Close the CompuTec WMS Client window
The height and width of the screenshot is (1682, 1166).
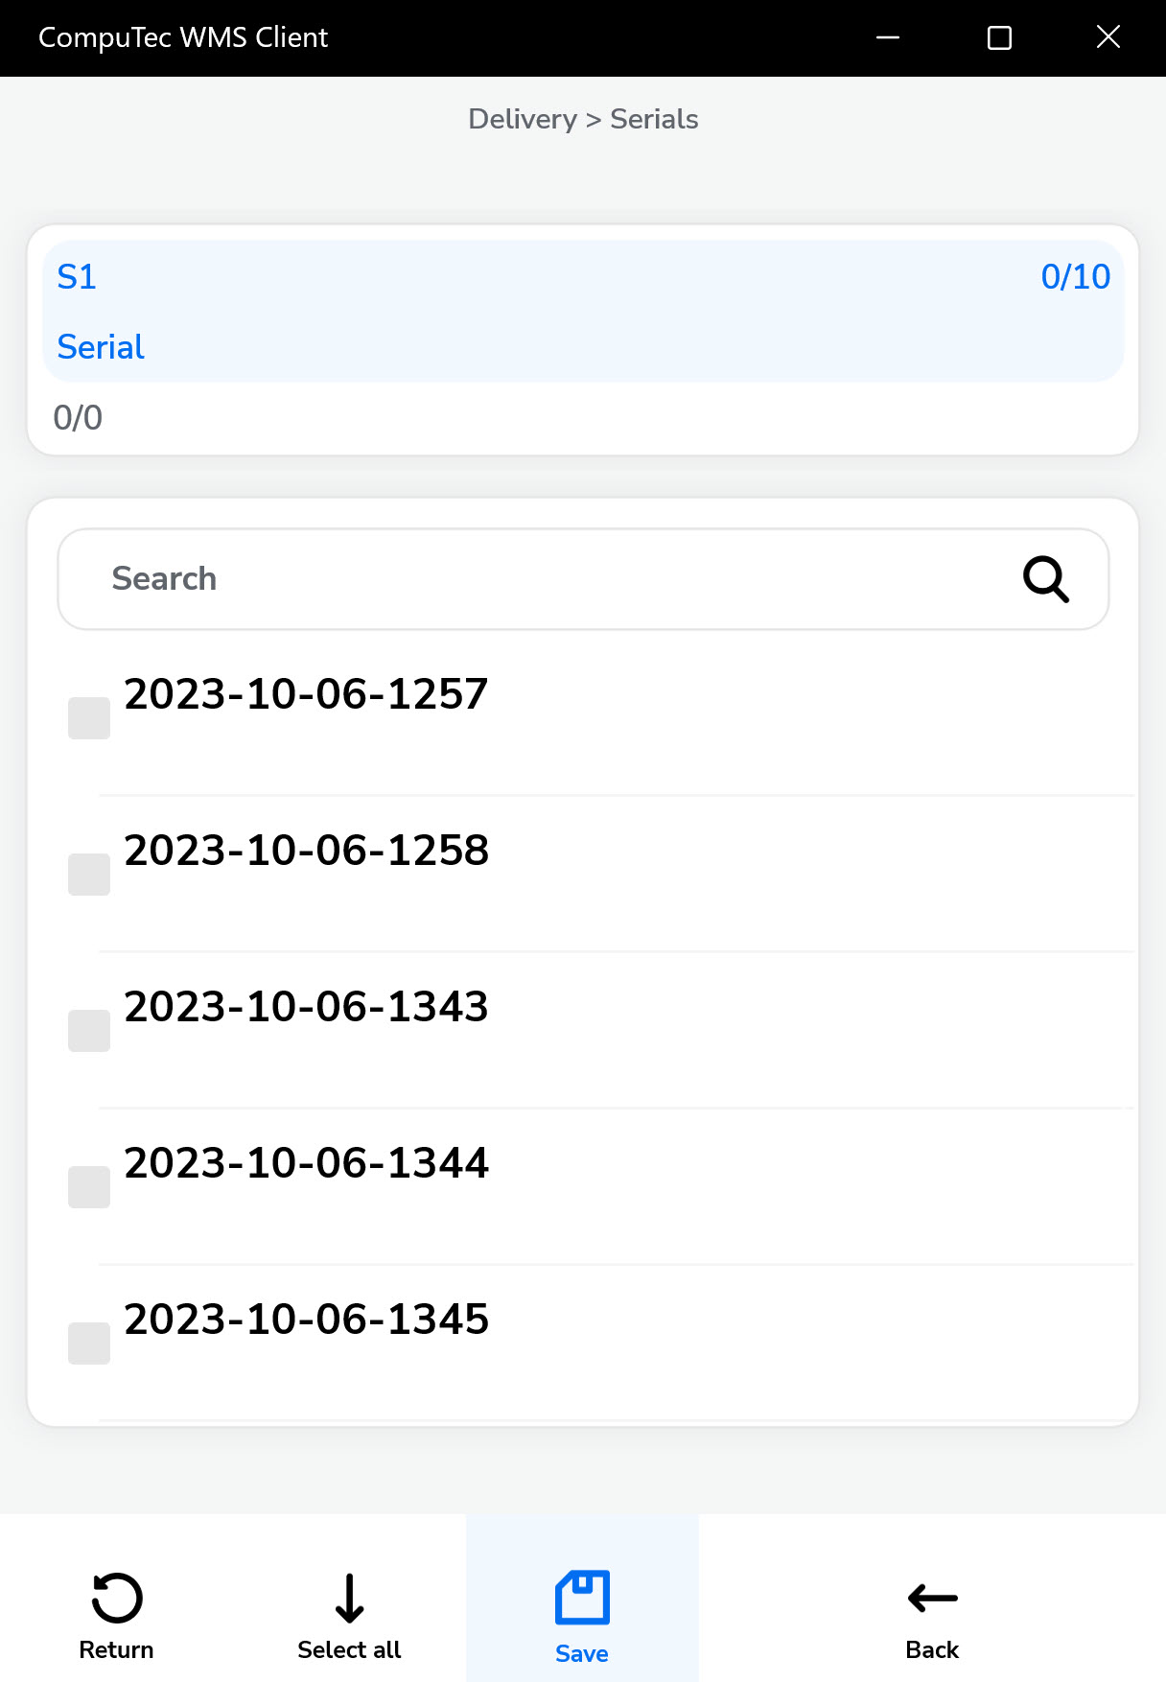pyautogui.click(x=1108, y=37)
